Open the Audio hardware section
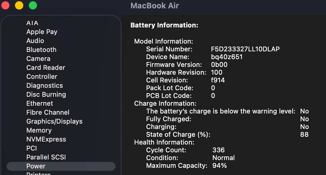The width and height of the screenshot is (326, 175). (x=35, y=41)
